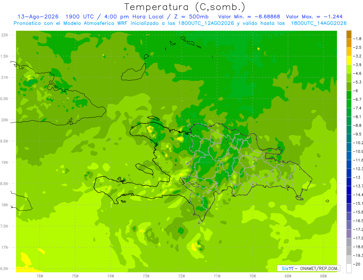Click the '70W' longitude label

[x=253, y=276]
